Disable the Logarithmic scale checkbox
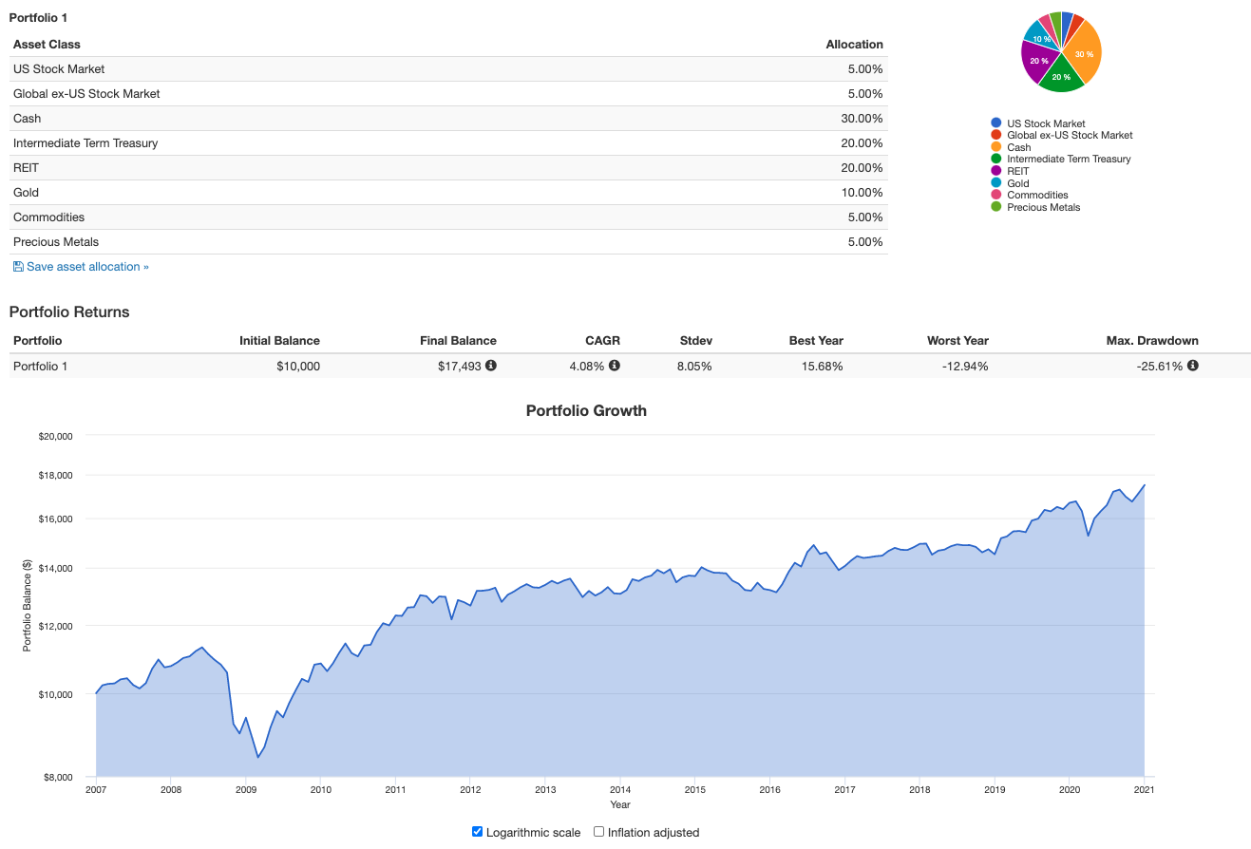 (x=478, y=832)
